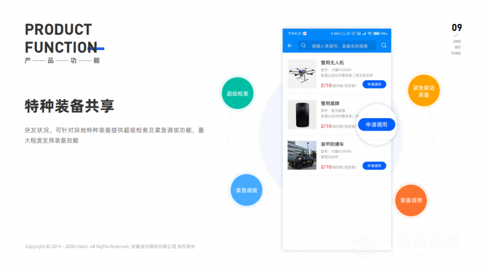Open the drone thumbnail of 警用无人机
This screenshot has width=484, height=271.
coord(302,73)
